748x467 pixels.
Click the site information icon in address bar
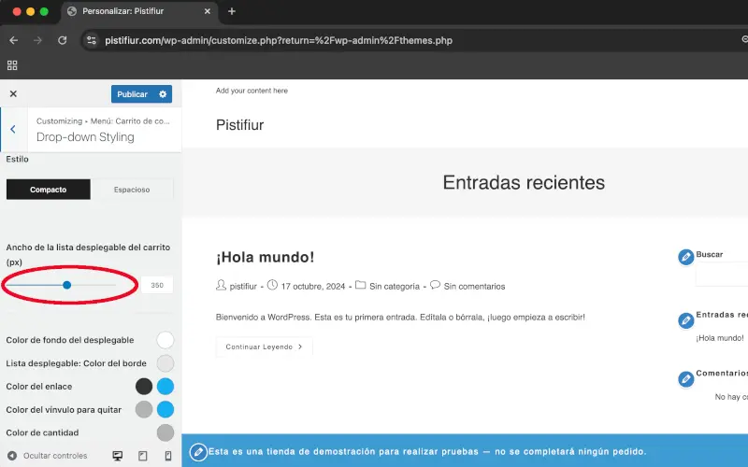point(92,40)
